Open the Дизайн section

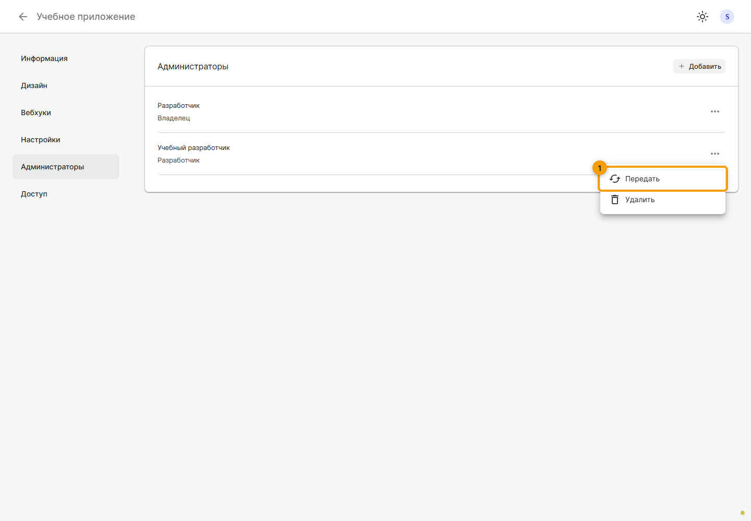[66, 85]
